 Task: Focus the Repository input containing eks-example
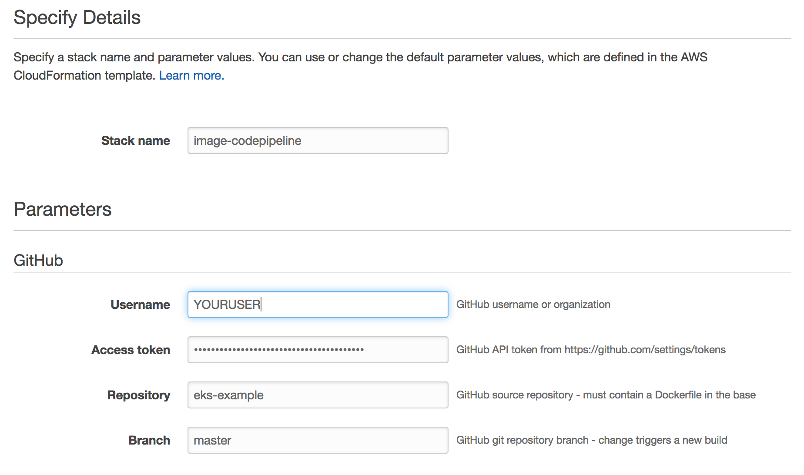(317, 395)
